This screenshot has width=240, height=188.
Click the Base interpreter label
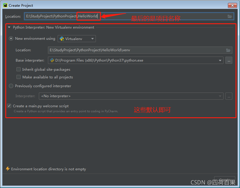pos(30,60)
